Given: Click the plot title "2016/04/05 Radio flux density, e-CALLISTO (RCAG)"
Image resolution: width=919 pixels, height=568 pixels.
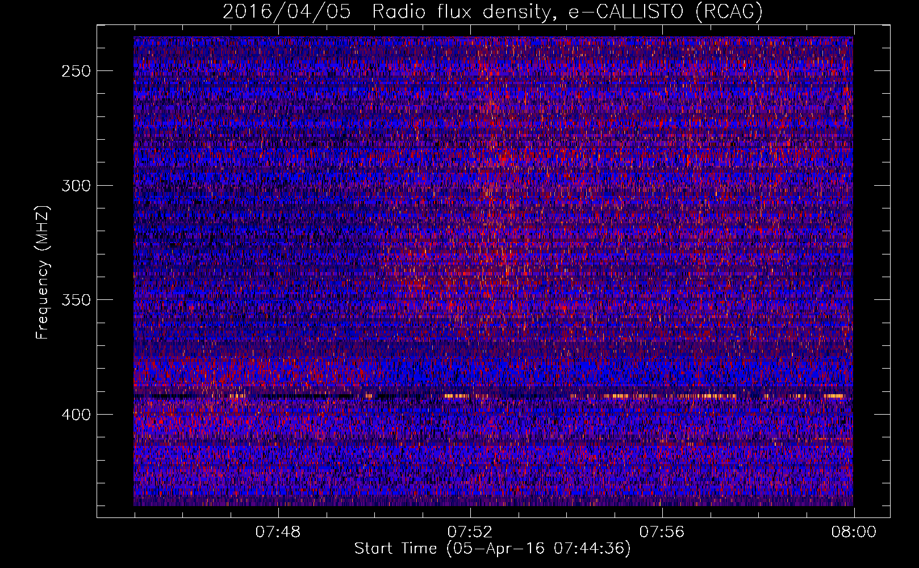Looking at the screenshot, I should pyautogui.click(x=492, y=12).
